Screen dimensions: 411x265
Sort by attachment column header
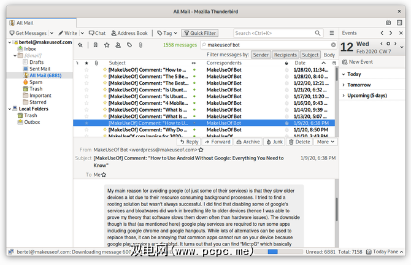(96, 63)
